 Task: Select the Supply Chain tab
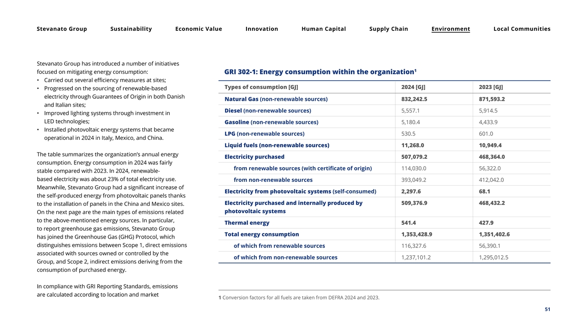click(388, 29)
